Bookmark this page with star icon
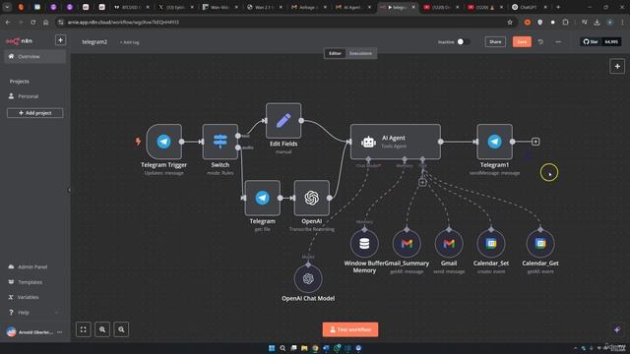The height and width of the screenshot is (354, 630). click(x=510, y=22)
